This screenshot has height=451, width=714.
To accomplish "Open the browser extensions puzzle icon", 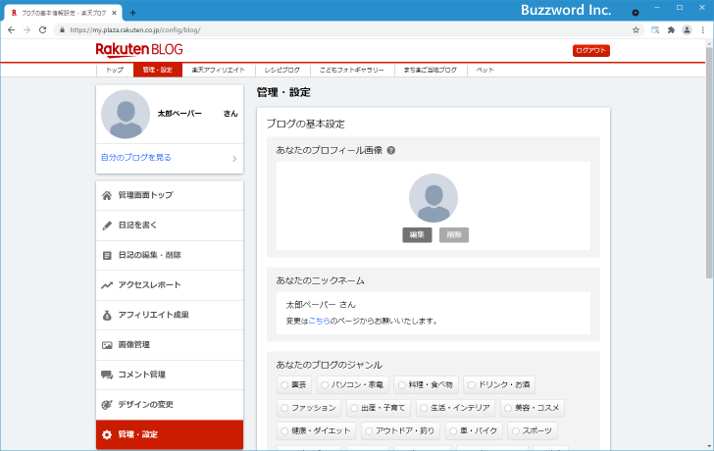I will pos(671,30).
